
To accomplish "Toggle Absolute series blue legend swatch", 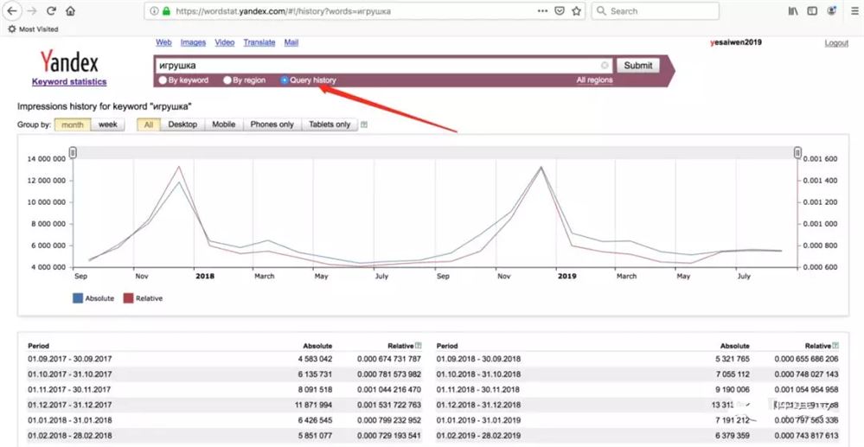I will pos(78,298).
